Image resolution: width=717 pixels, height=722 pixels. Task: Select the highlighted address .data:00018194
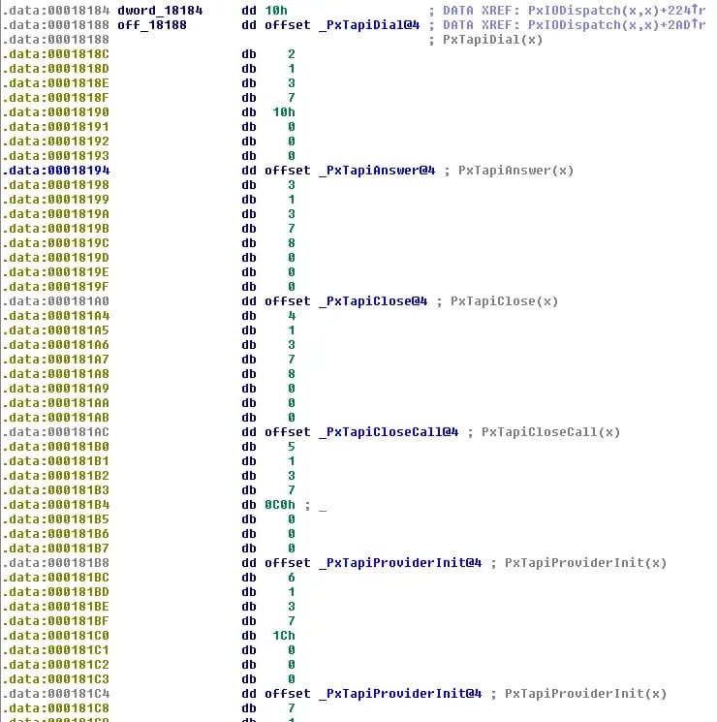pyautogui.click(x=56, y=171)
